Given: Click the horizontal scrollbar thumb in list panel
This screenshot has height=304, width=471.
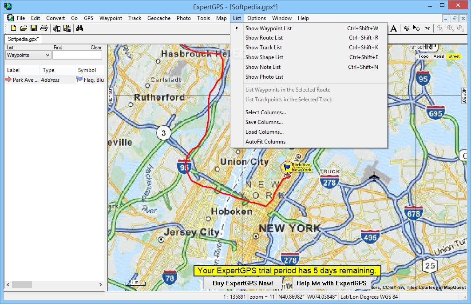Looking at the screenshot, I should click(22, 284).
